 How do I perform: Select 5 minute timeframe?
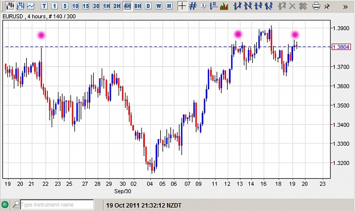(65, 6)
